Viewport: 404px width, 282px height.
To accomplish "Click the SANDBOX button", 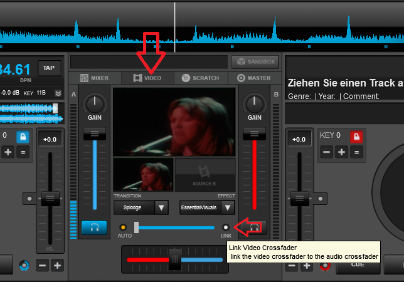I will (x=255, y=62).
